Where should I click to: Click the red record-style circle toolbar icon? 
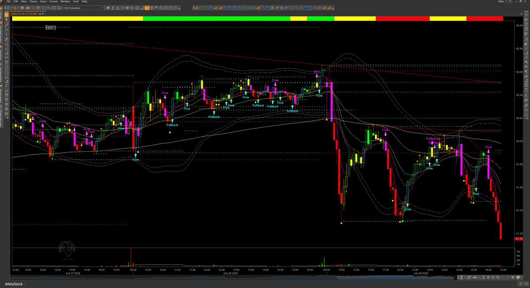(122, 8)
